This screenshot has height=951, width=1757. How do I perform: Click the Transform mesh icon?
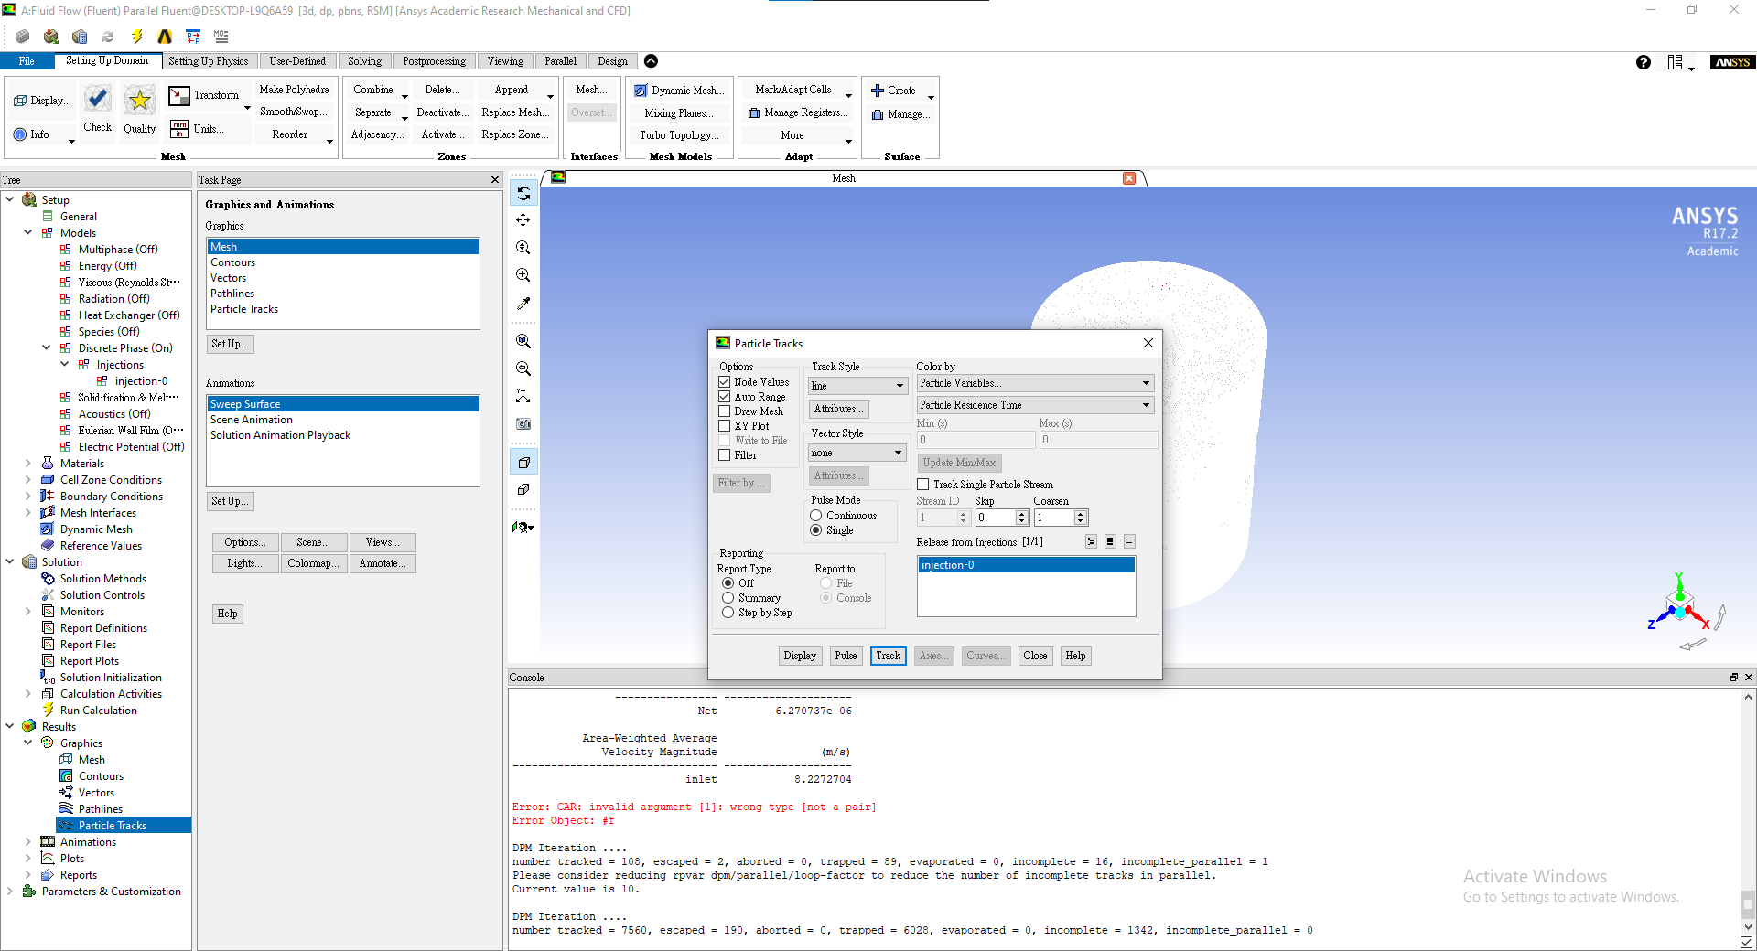tap(179, 95)
